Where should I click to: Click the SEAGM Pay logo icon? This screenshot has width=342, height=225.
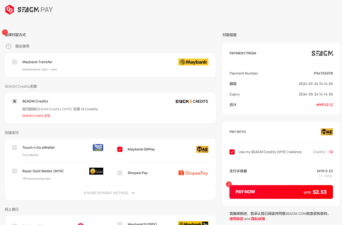pyautogui.click(x=10, y=10)
